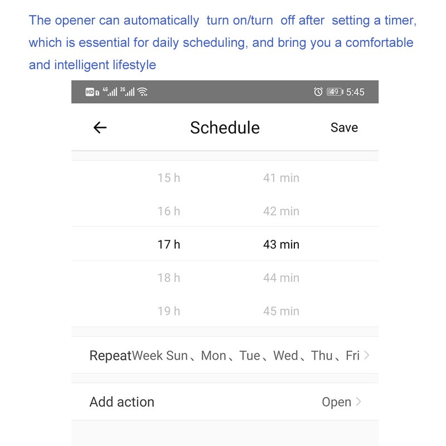Screen dimensions: 446x446
Task: Save the schedule
Action: click(x=344, y=128)
